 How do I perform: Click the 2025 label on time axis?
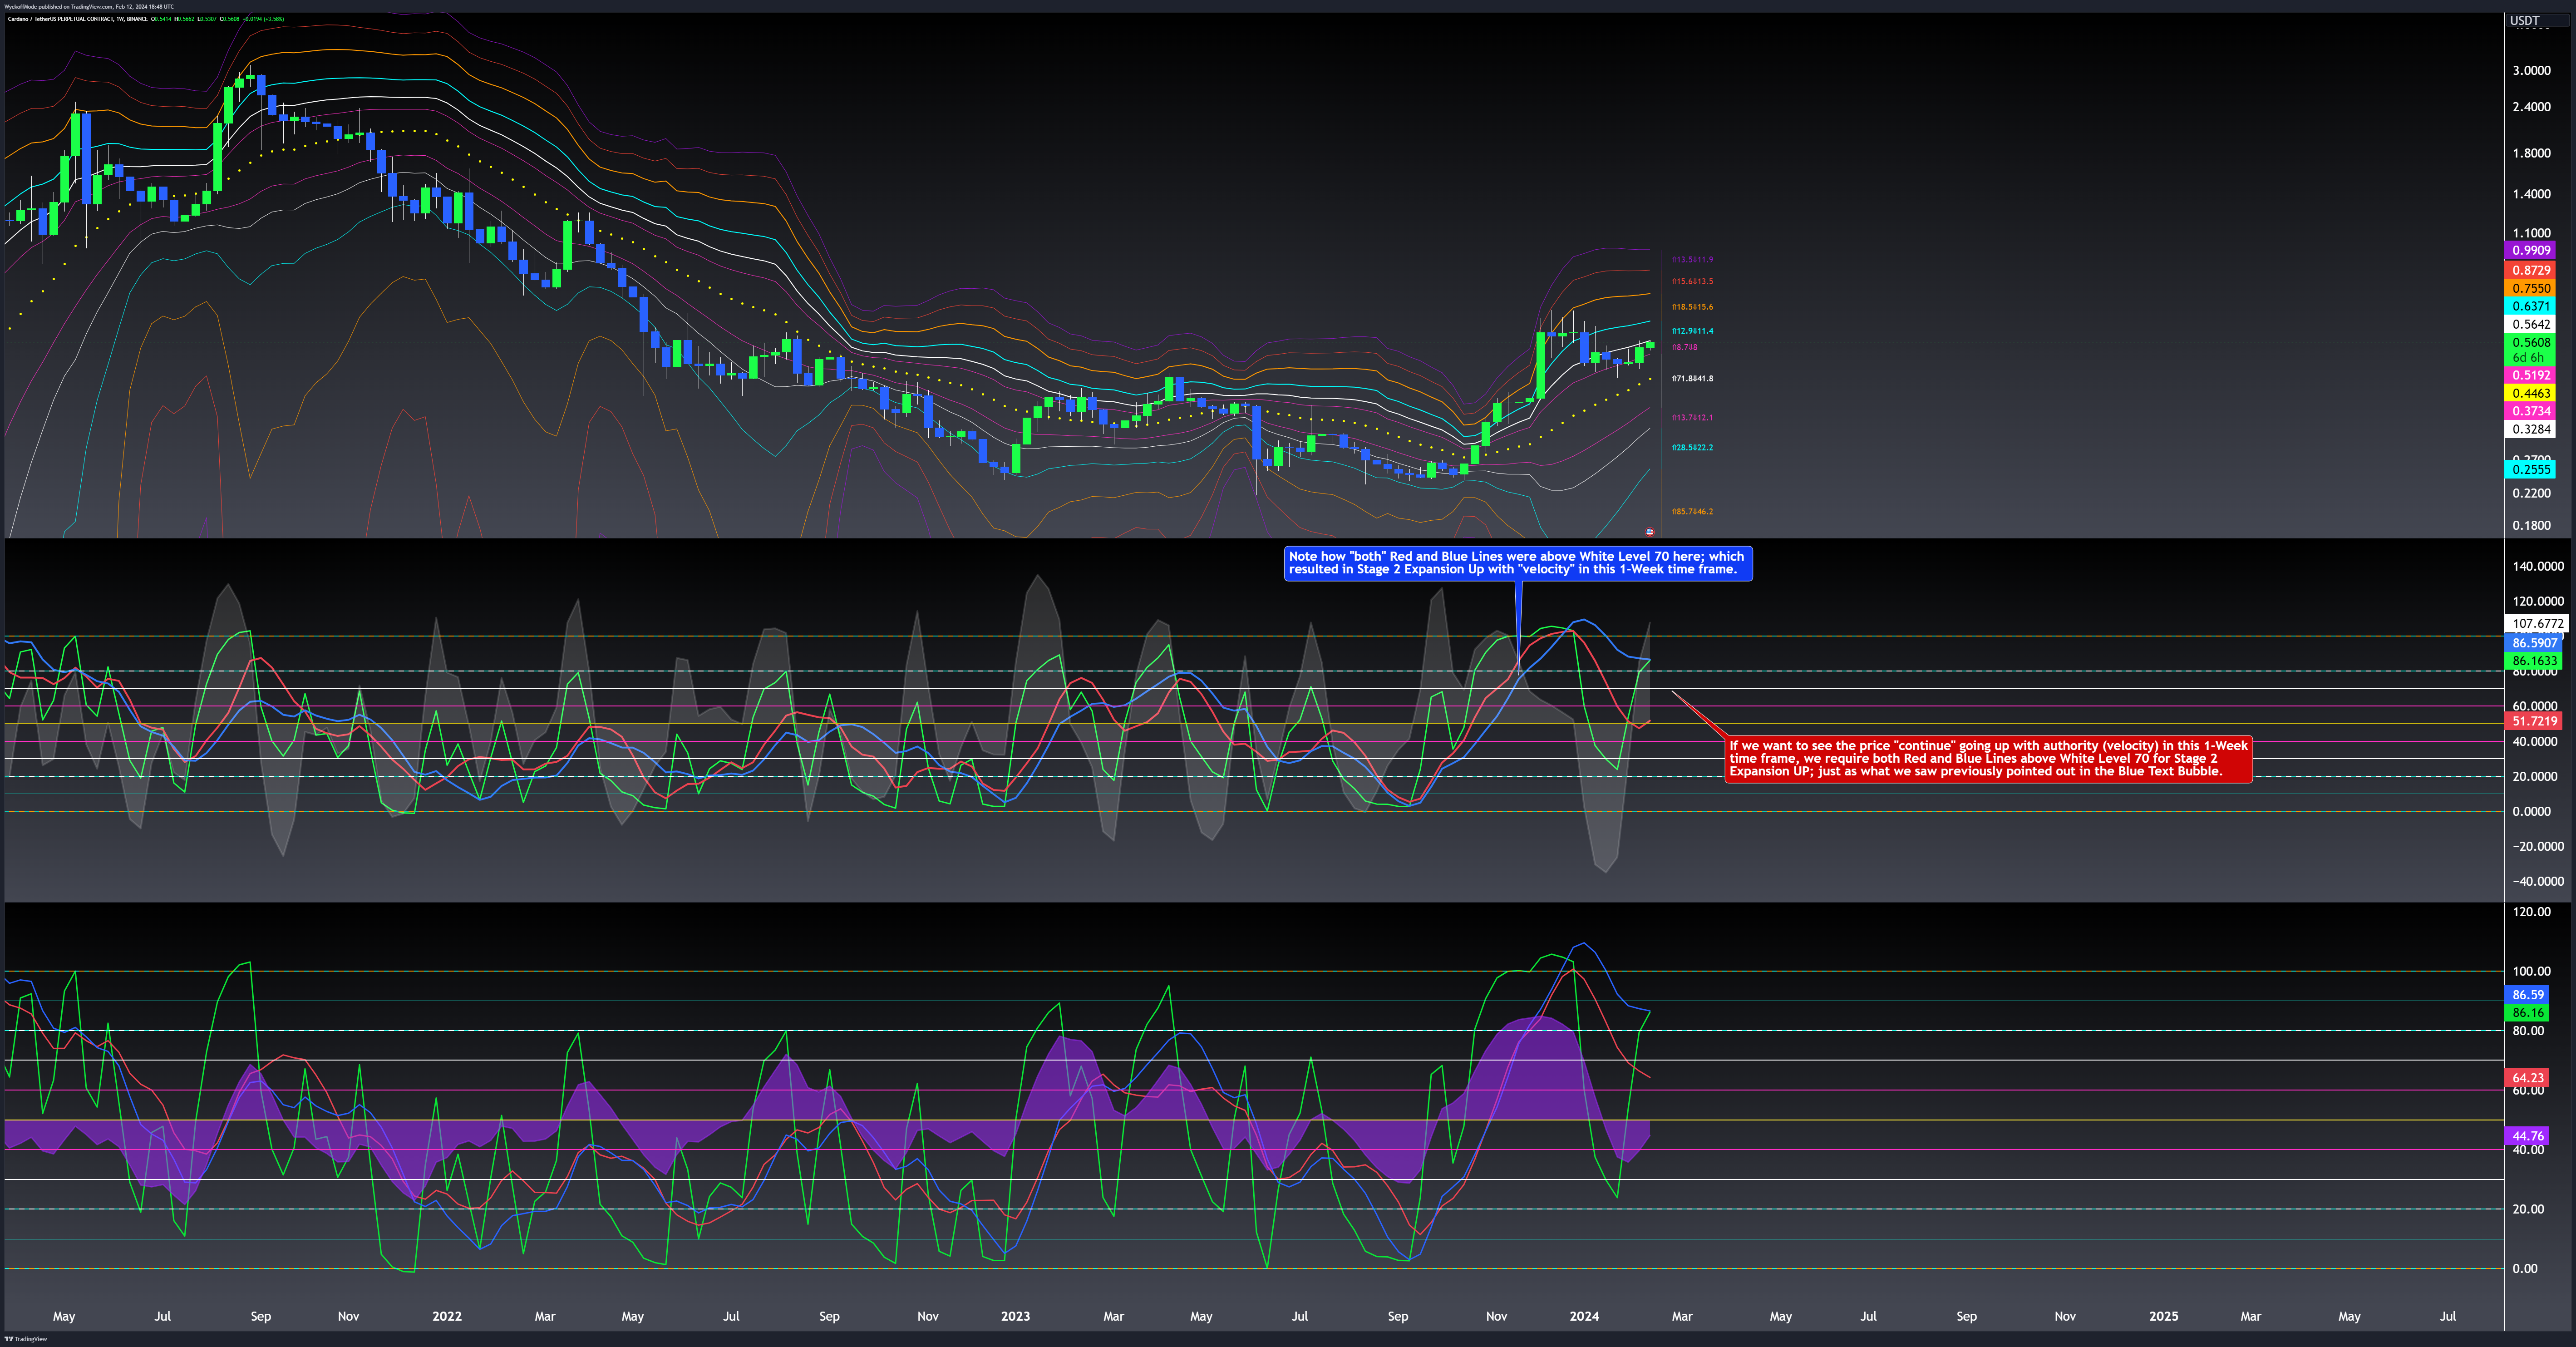[2163, 1316]
